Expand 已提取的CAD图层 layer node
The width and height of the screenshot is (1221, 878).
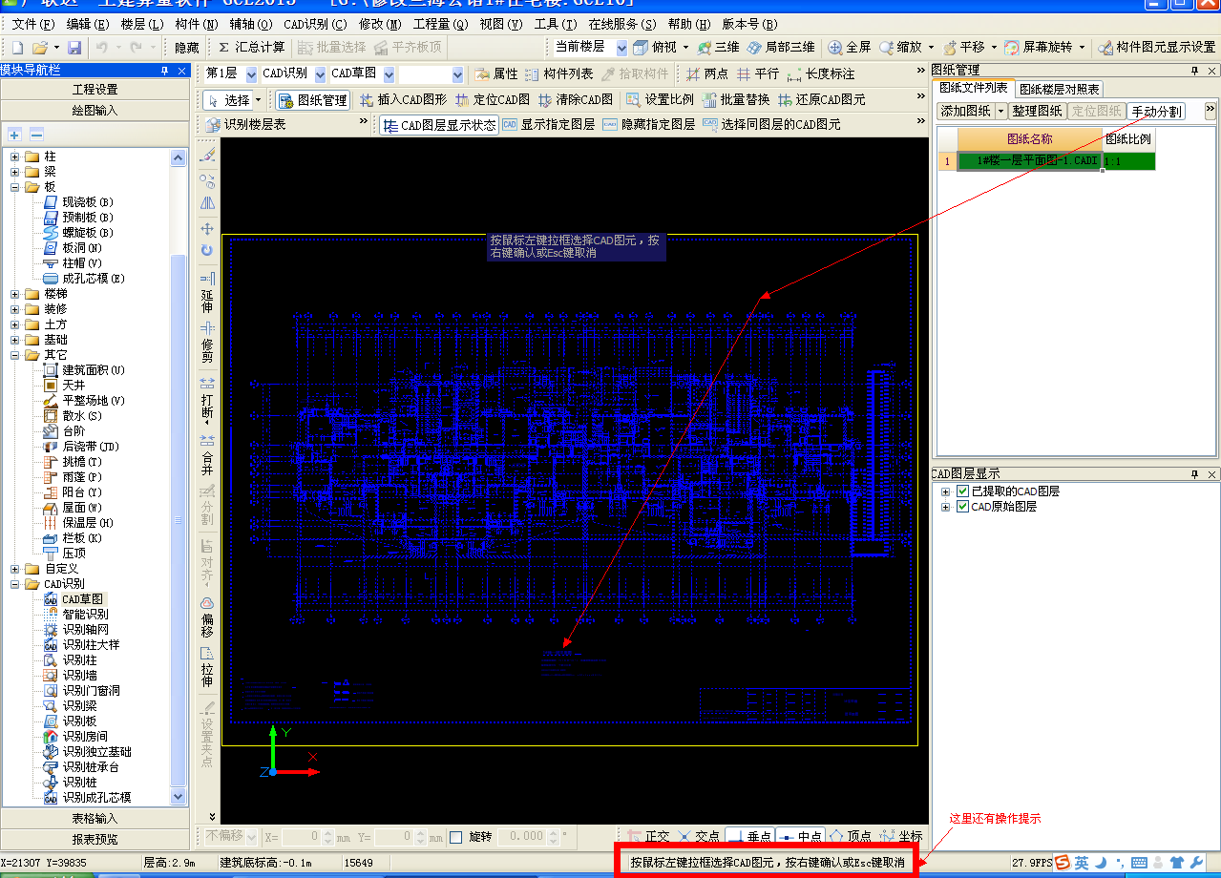point(946,491)
